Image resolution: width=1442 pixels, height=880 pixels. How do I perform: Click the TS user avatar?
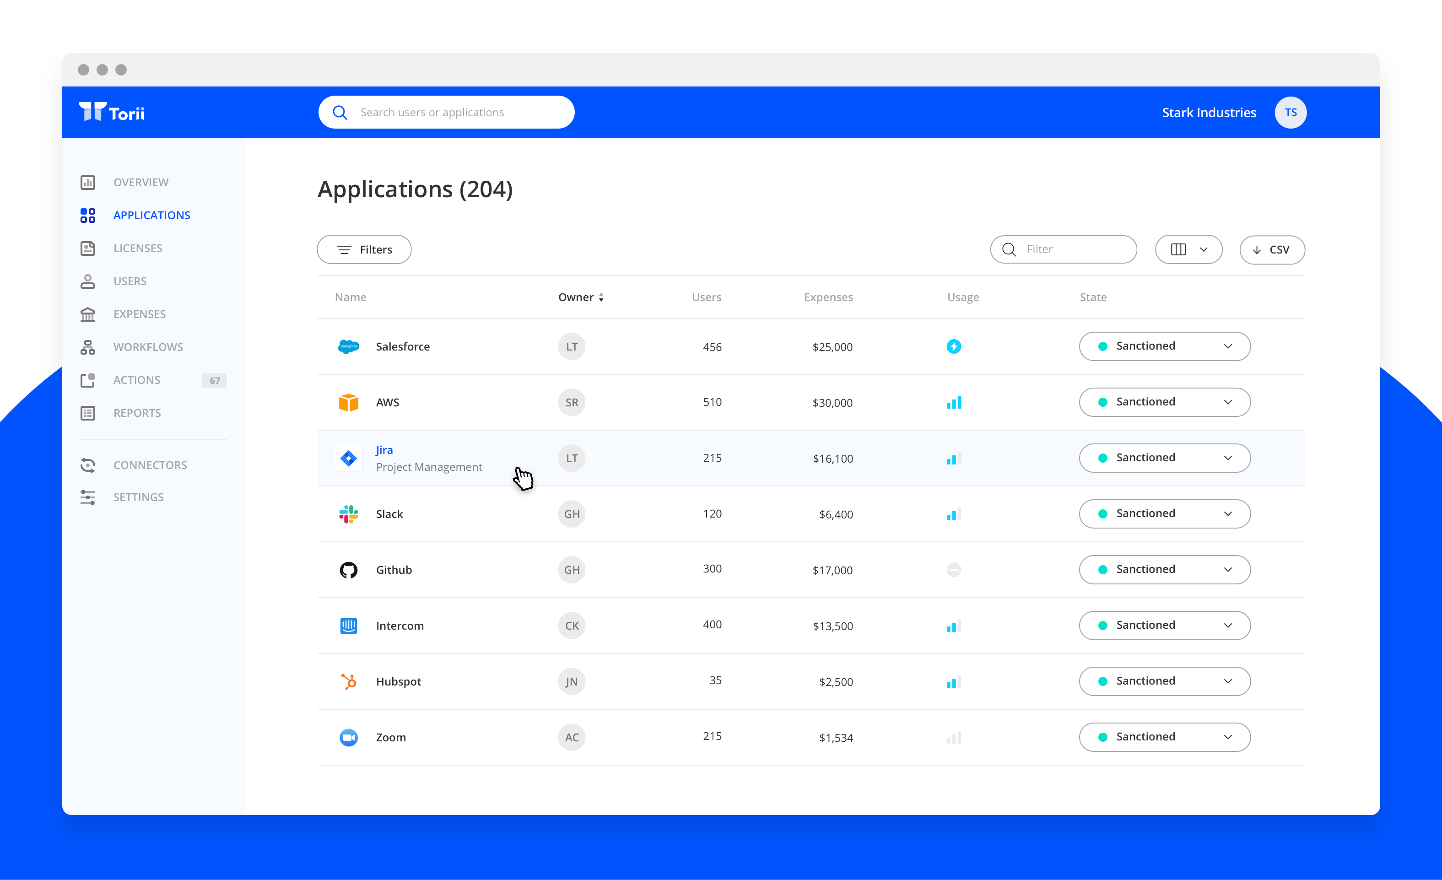(1290, 112)
